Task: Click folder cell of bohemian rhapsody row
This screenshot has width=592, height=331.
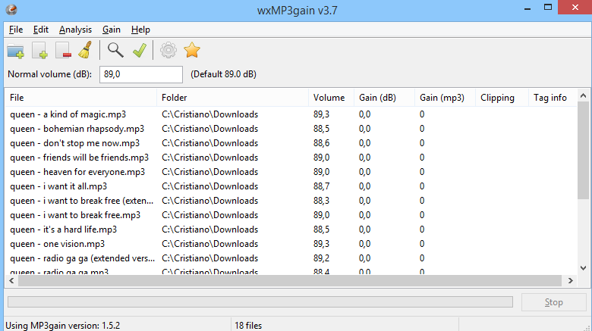Action: (x=210, y=129)
